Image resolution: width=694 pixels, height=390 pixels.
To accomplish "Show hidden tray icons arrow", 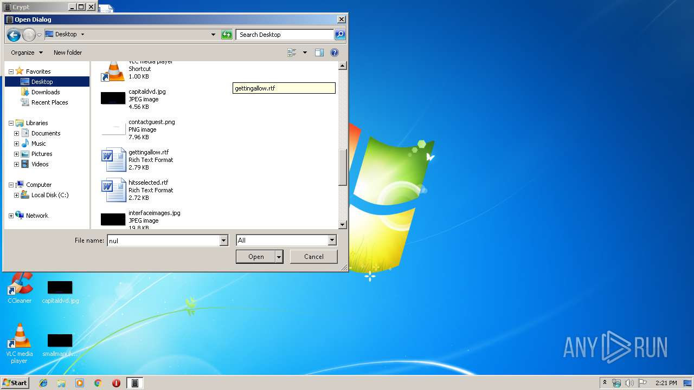I will (x=605, y=382).
